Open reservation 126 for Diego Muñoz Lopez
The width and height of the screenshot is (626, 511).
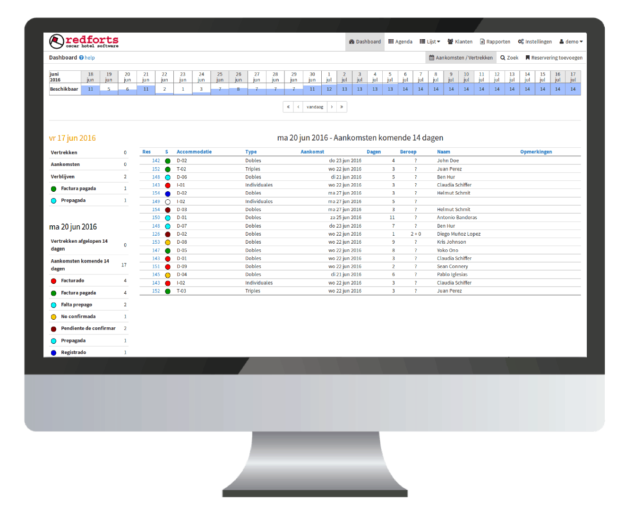[156, 234]
